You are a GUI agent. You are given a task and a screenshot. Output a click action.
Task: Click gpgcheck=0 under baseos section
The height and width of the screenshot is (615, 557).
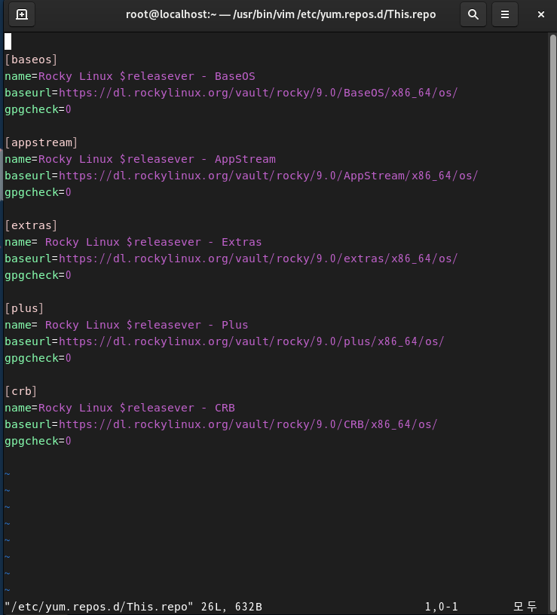38,109
